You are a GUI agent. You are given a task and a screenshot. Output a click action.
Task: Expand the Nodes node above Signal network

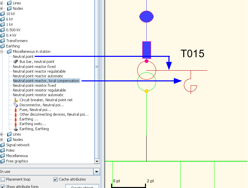1,140
